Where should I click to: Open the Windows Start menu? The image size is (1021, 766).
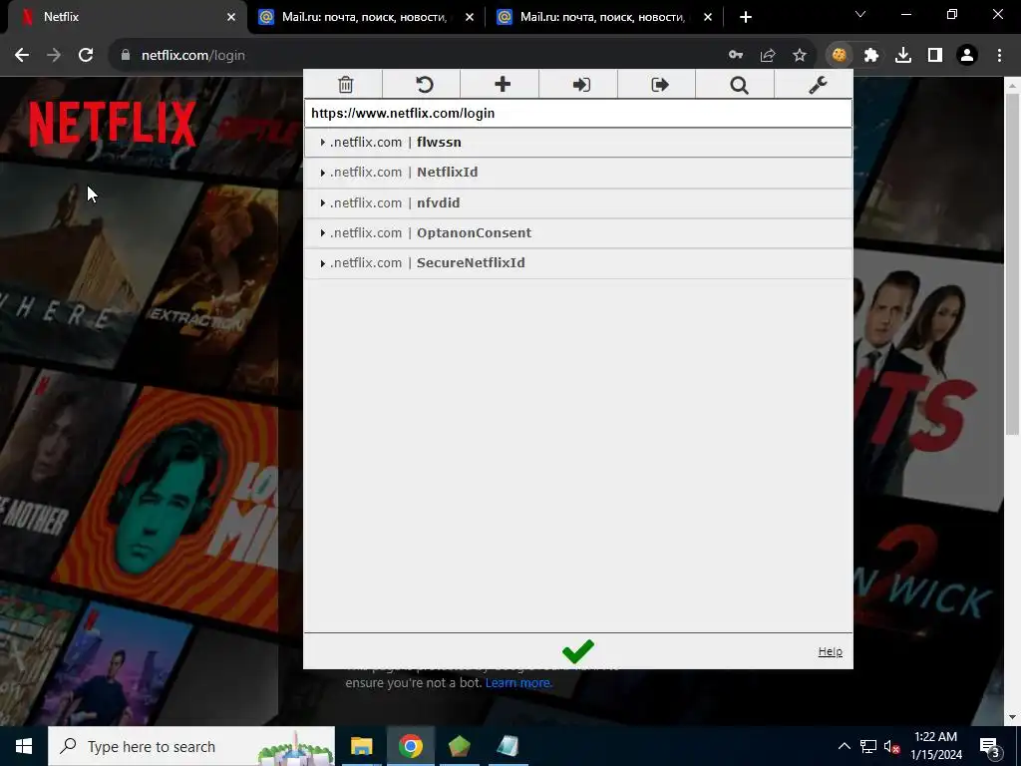click(24, 746)
